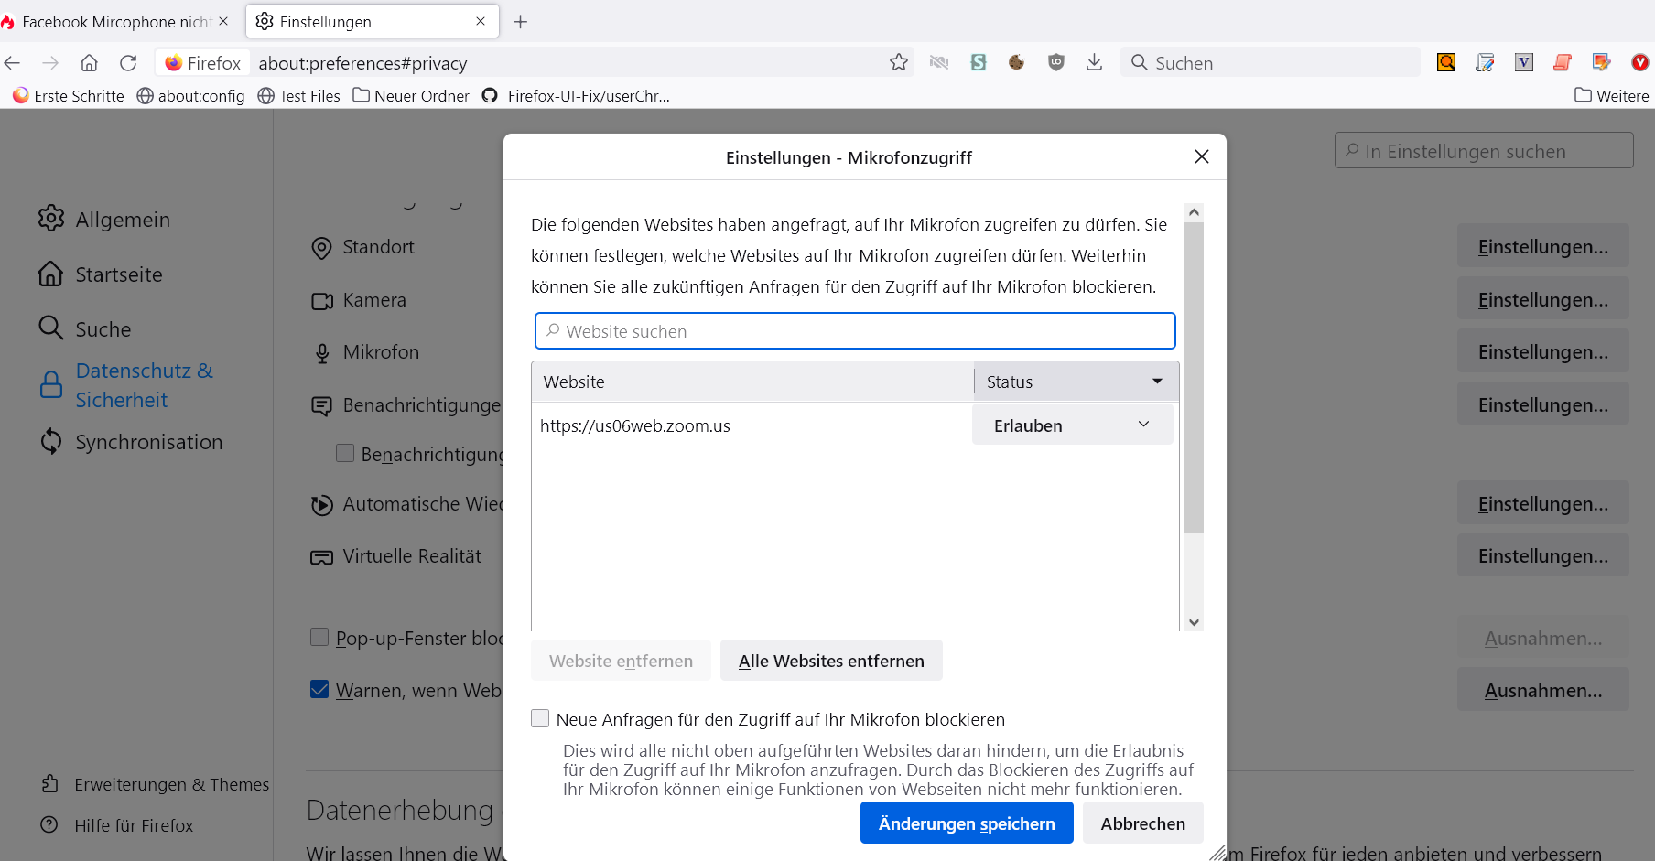Sort by the Website column header
The height and width of the screenshot is (861, 1655).
tap(752, 382)
